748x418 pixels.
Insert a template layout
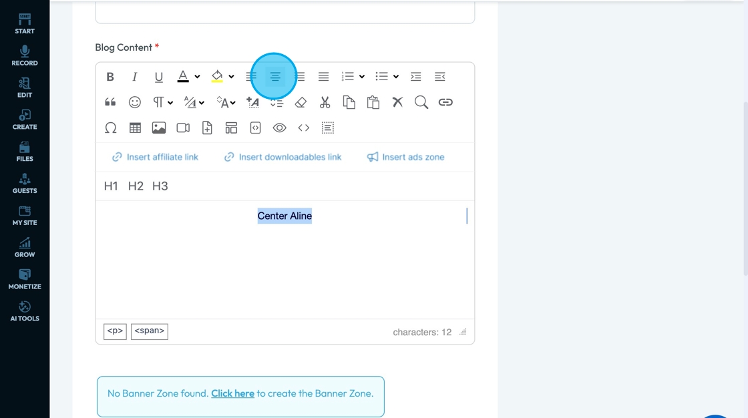click(231, 128)
